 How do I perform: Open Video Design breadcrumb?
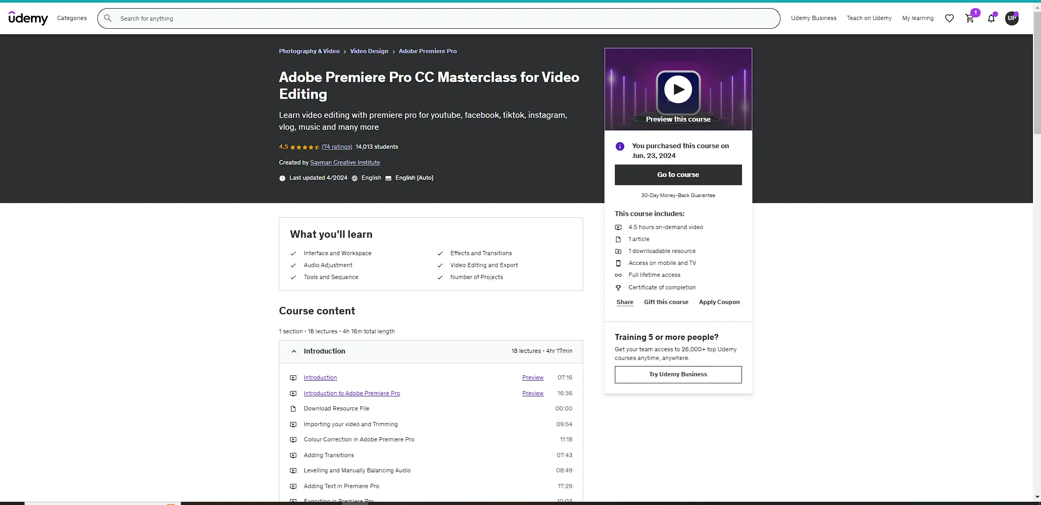point(369,51)
